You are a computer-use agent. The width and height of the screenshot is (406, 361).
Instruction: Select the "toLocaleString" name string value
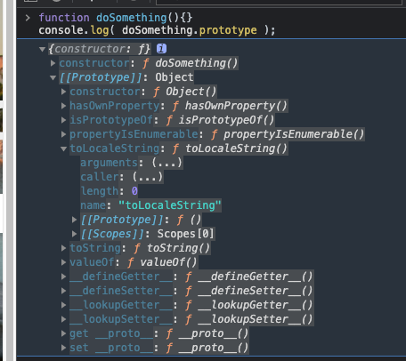[170, 205]
